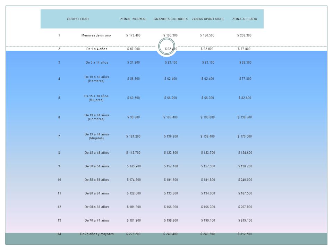
Task: Select 'De 75 años y mayores' label
Action: click(97, 234)
